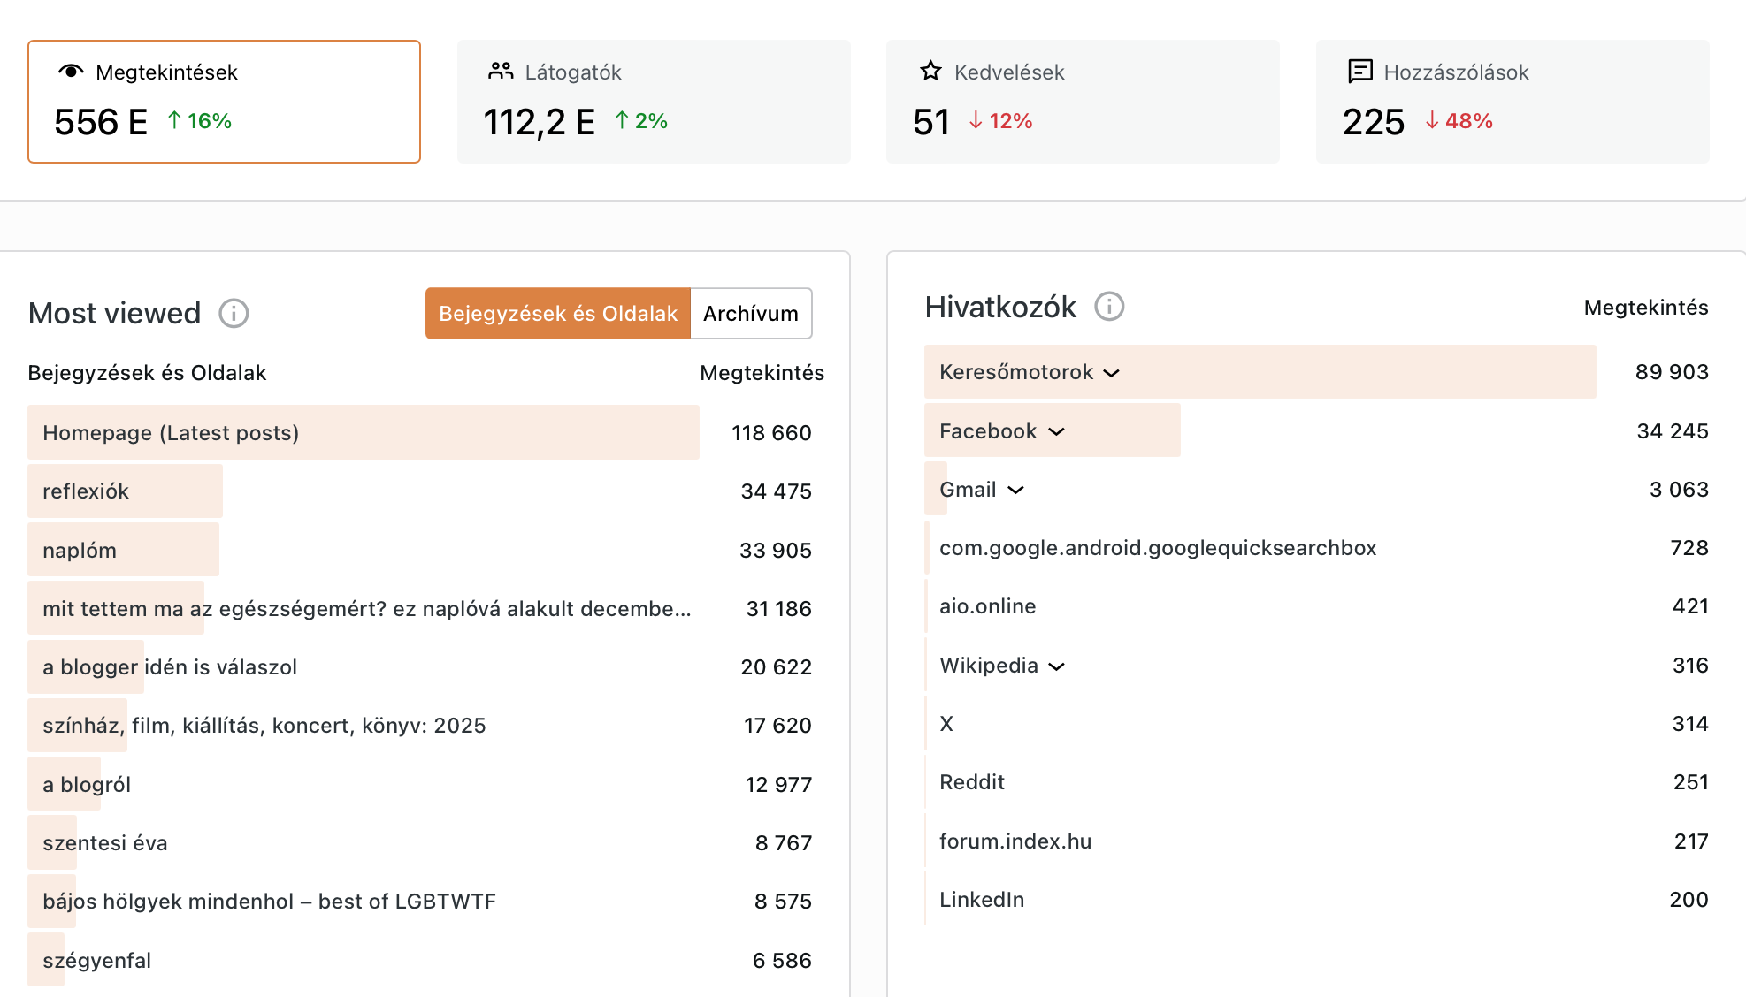This screenshot has height=997, width=1746.
Task: Expand the Facebook referrer group
Action: tap(1056, 431)
